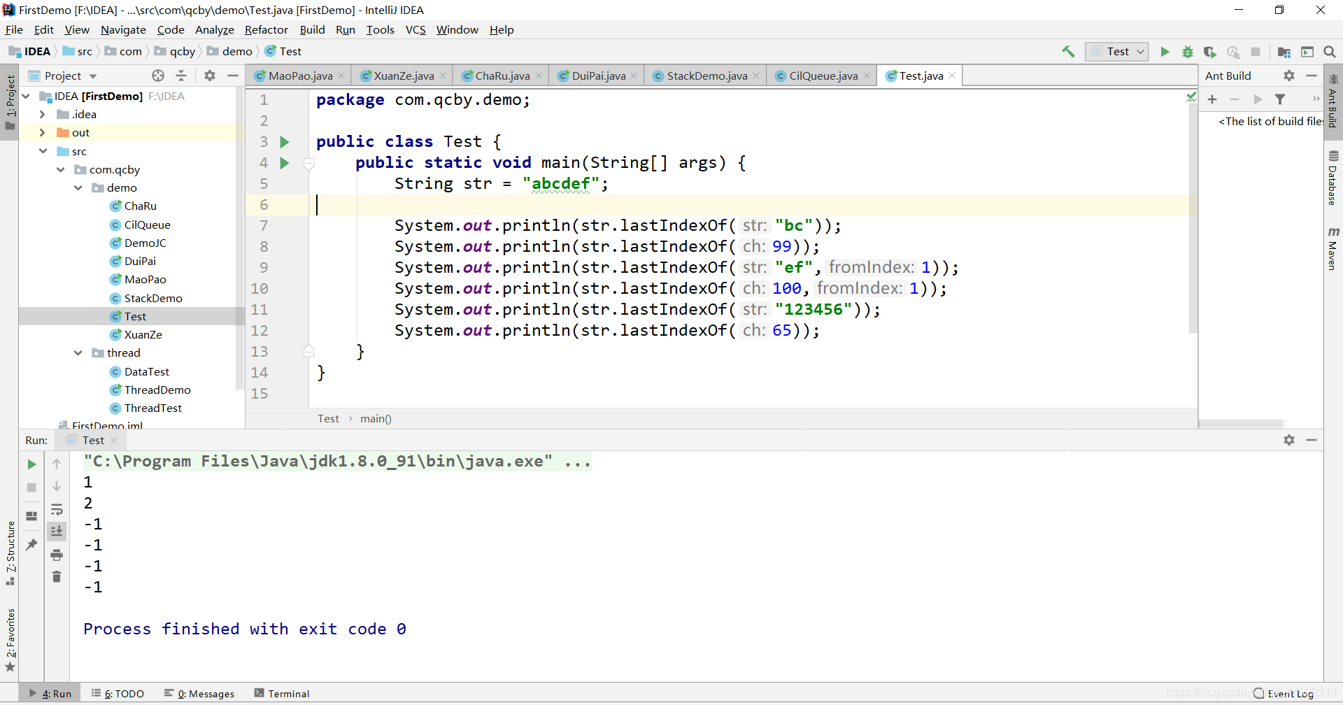Toggle soft-wrap in Run console
The image size is (1343, 705).
(57, 510)
